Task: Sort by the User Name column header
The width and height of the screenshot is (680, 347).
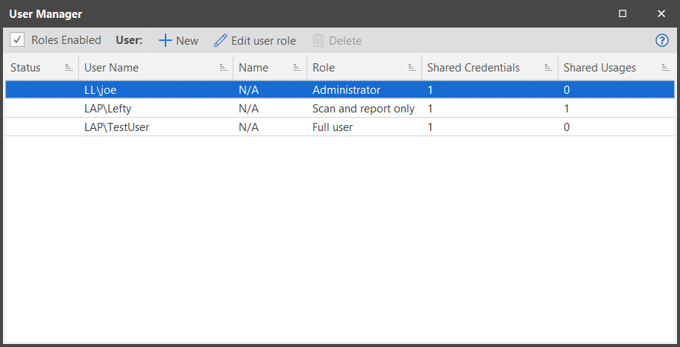Action: tap(111, 68)
